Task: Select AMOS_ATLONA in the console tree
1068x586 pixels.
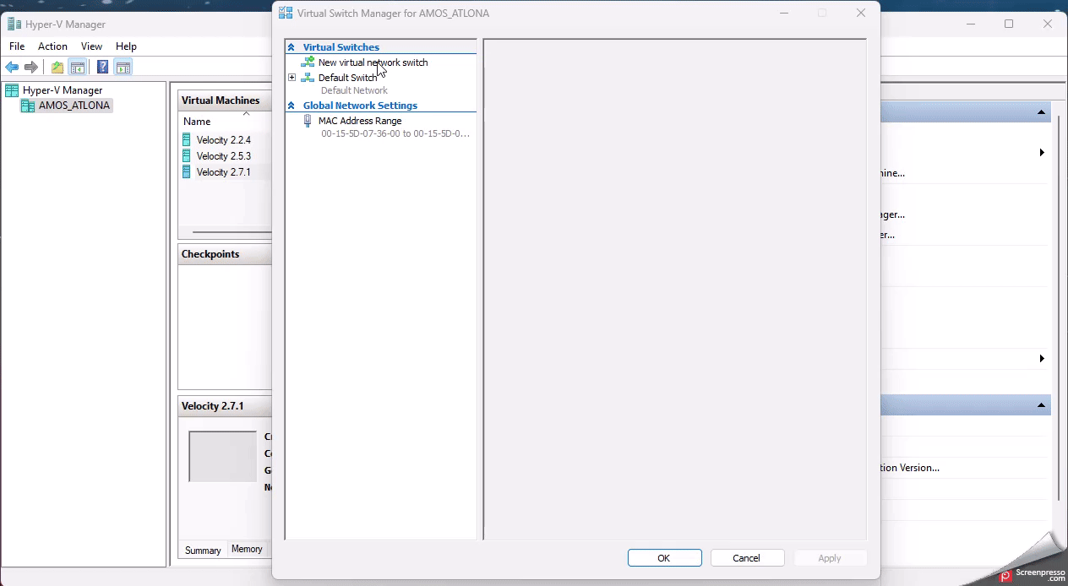Action: point(74,106)
